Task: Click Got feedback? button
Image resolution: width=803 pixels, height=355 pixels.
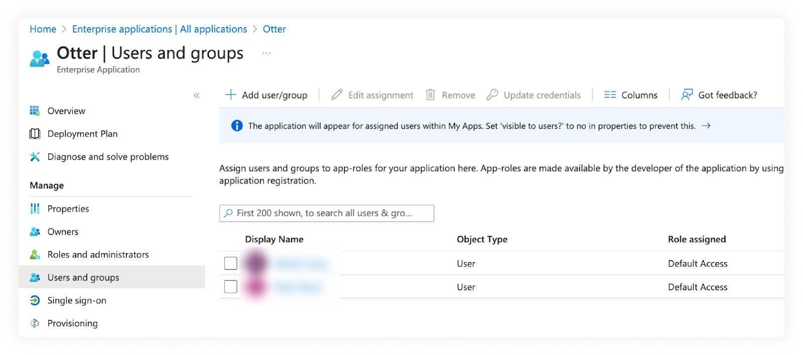Action: click(x=719, y=95)
